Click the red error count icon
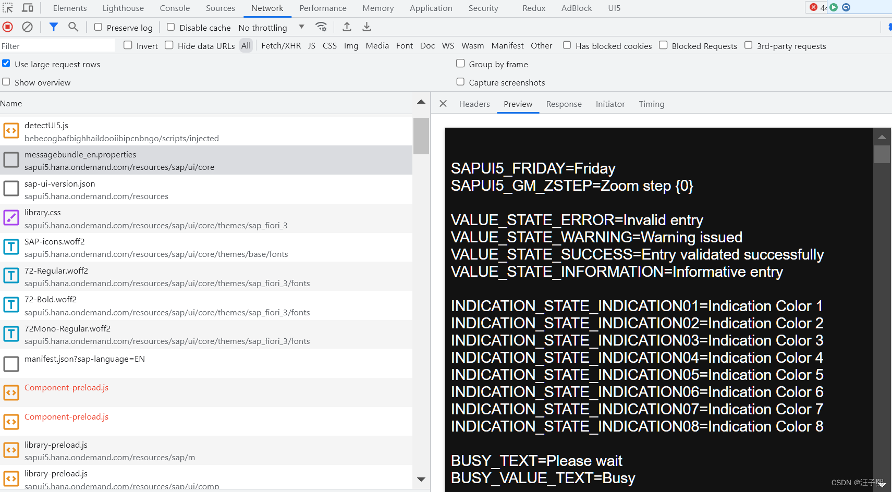The image size is (892, 492). pyautogui.click(x=813, y=7)
